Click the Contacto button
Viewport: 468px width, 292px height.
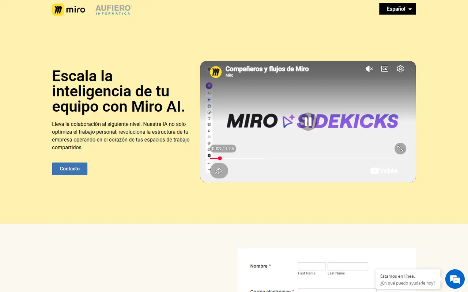point(69,169)
